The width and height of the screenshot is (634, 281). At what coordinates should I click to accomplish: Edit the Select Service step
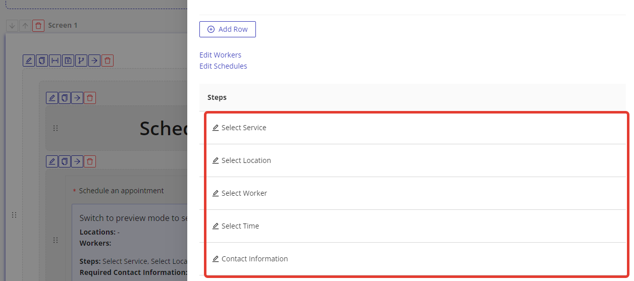(216, 128)
